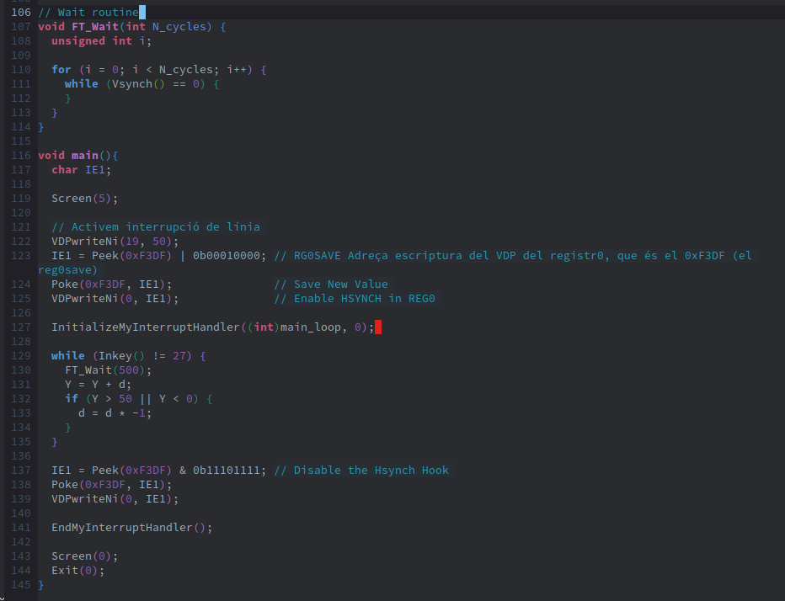Click the "// Enable HSYNCH in REG0" comment
785x601 pixels.
point(355,299)
